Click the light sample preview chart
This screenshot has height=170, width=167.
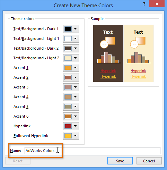(x=138, y=58)
